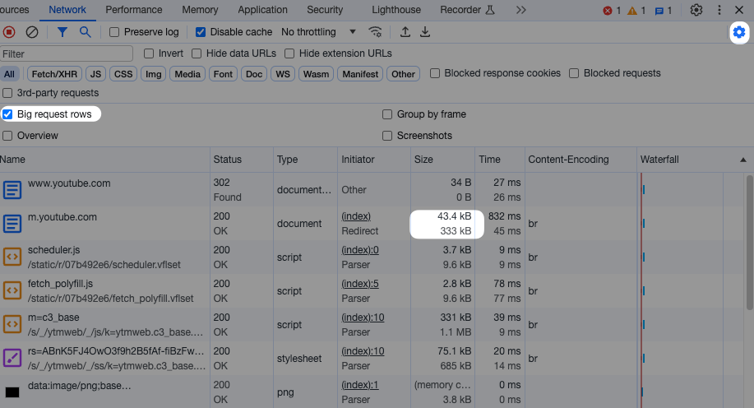Filter by Fetch/XHR requests
This screenshot has width=754, height=408.
54,74
